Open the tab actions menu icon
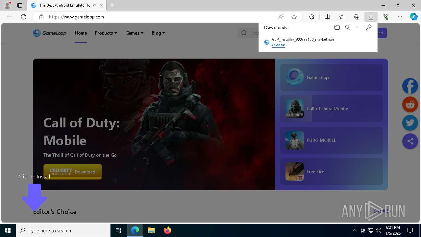Viewport: 421px width, 237px height. (x=20, y=5)
